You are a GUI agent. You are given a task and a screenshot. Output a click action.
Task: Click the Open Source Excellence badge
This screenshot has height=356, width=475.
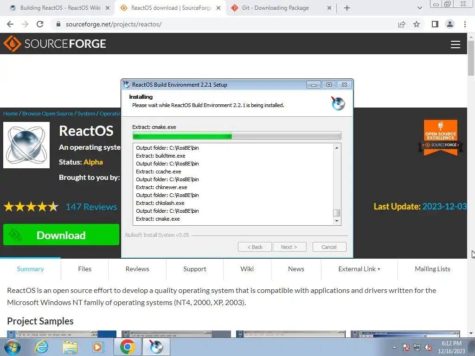coord(441,138)
